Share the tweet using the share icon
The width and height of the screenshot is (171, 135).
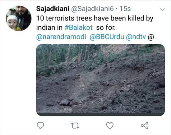(145, 125)
